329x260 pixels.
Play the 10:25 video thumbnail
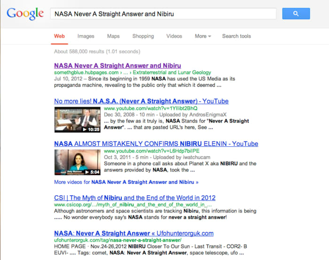78,120
